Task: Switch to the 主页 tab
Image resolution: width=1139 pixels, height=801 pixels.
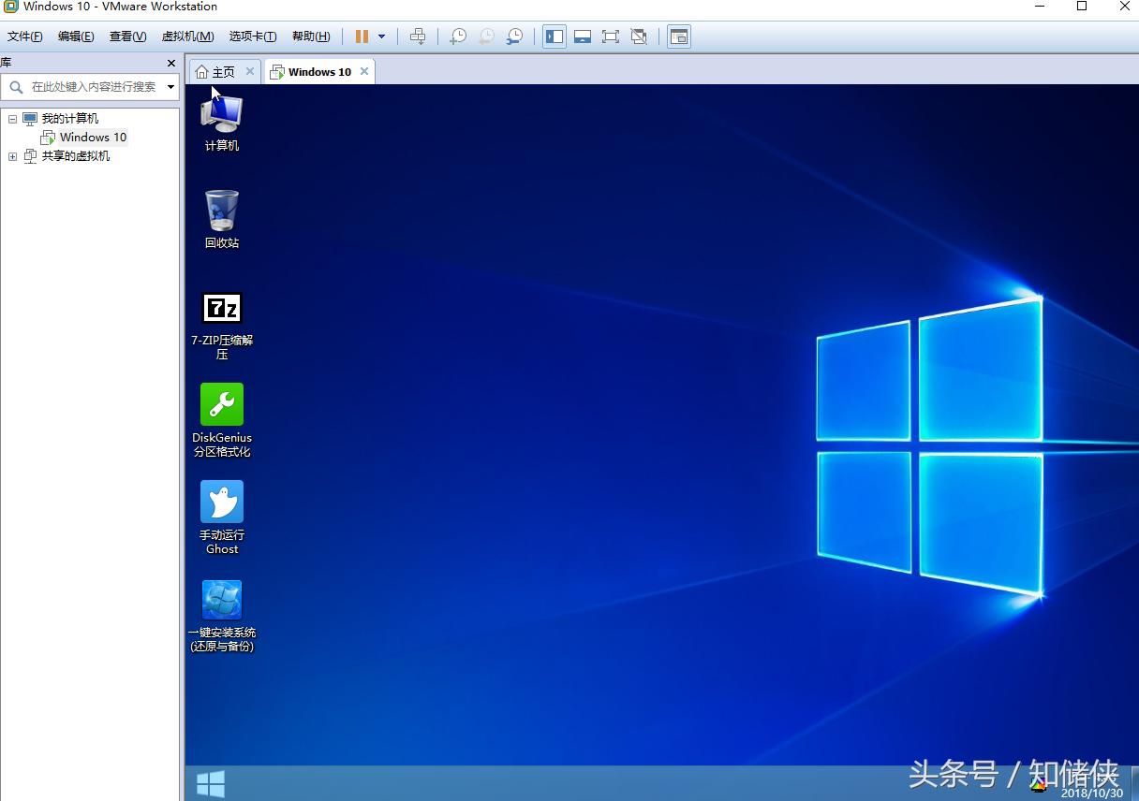Action: tap(215, 72)
